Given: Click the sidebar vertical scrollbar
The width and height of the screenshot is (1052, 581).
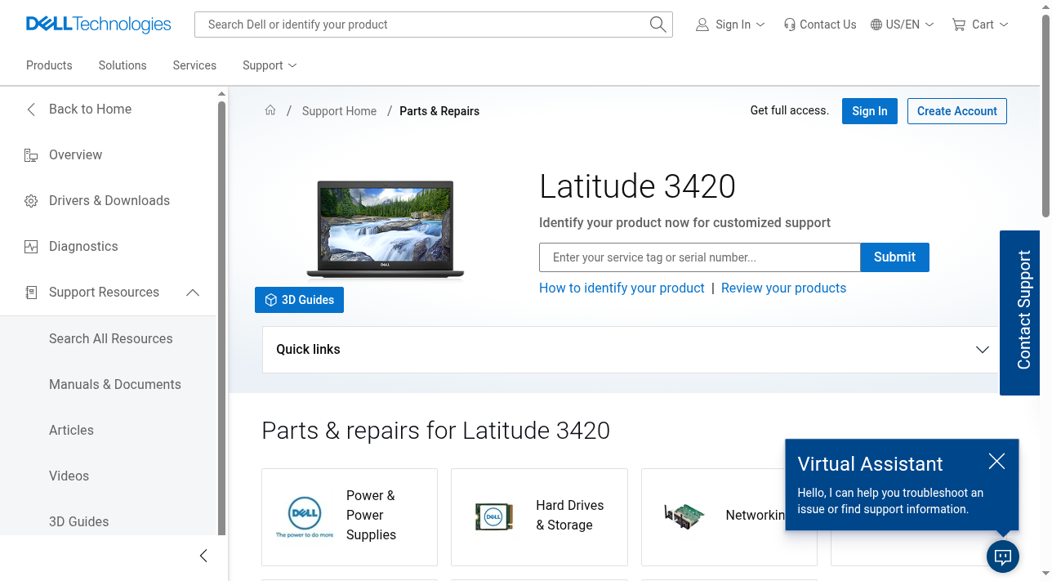Looking at the screenshot, I should tap(221, 317).
